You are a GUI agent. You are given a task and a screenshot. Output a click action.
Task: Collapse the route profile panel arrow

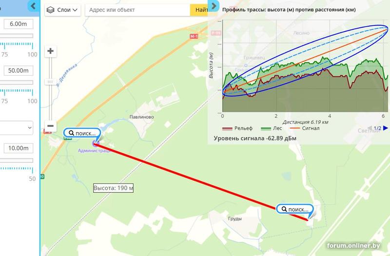[x=214, y=5]
